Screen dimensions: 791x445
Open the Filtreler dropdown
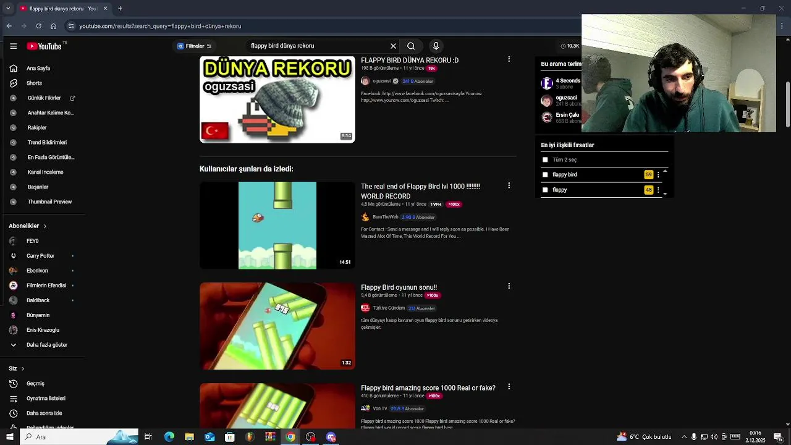194,46
